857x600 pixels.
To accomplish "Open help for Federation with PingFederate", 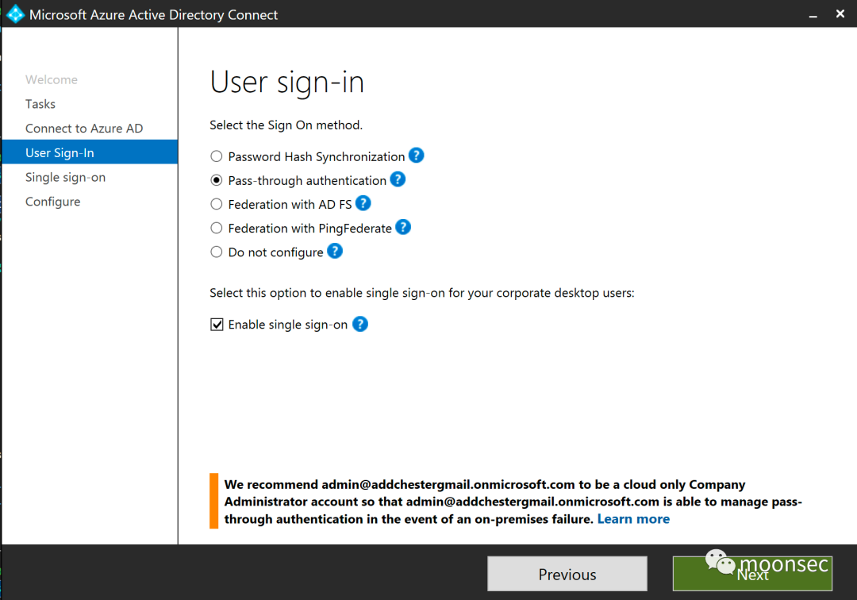I will point(403,227).
